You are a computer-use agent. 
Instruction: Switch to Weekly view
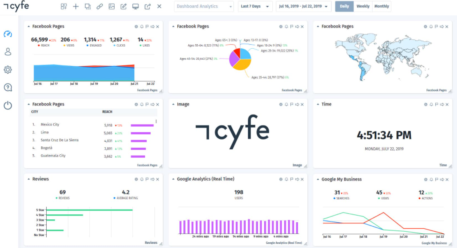coord(363,7)
